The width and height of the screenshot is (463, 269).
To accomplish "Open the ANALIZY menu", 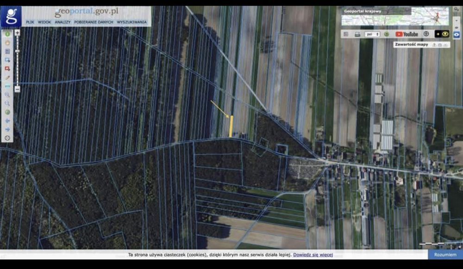I will 63,22.
